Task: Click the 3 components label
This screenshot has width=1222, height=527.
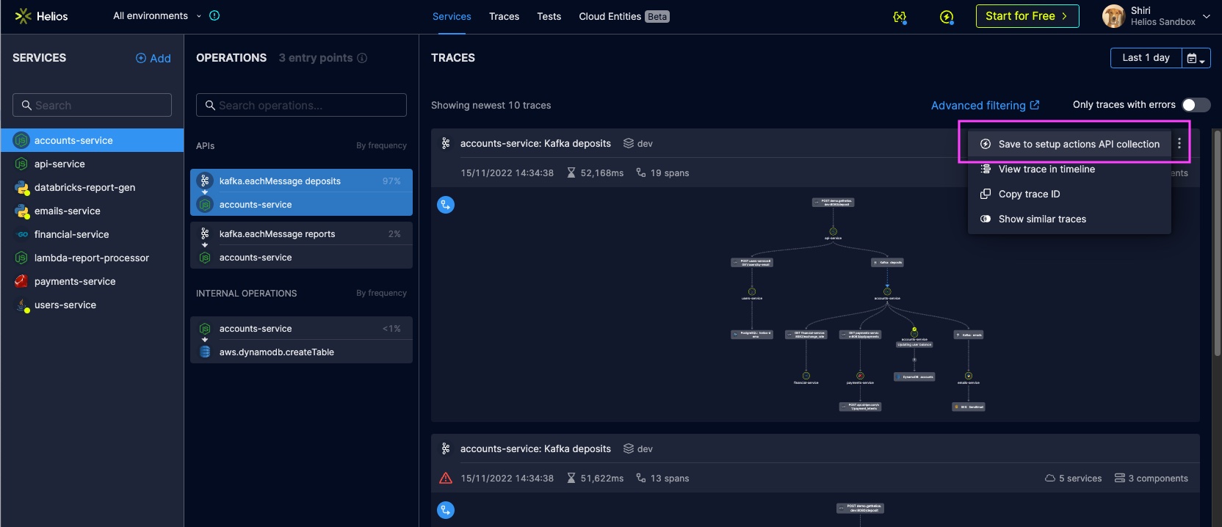Action: tap(1151, 478)
